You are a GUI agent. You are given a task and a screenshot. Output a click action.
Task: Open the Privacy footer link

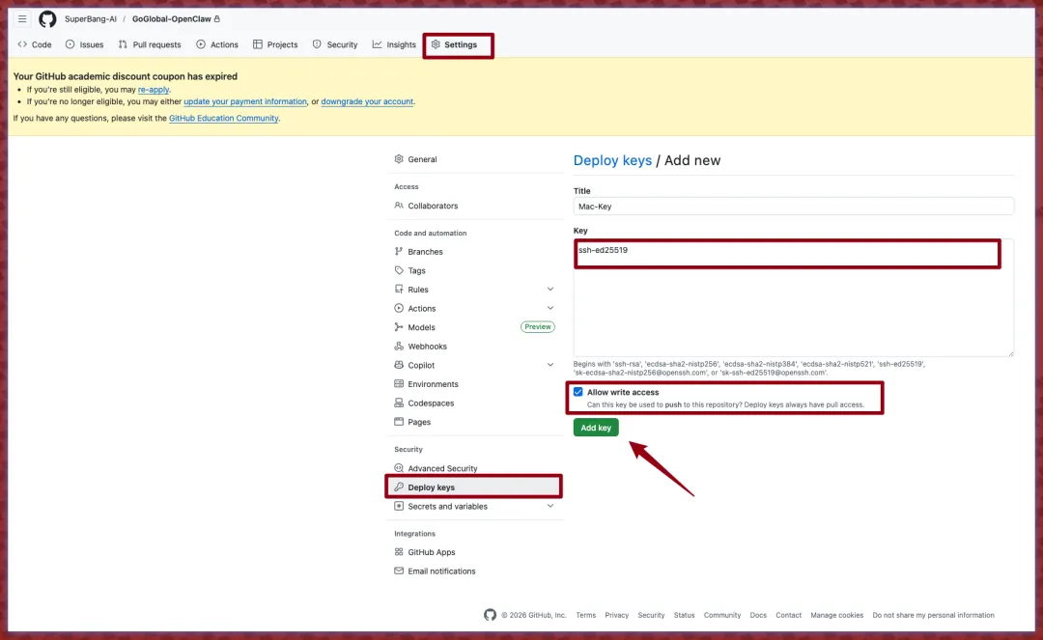tap(616, 615)
